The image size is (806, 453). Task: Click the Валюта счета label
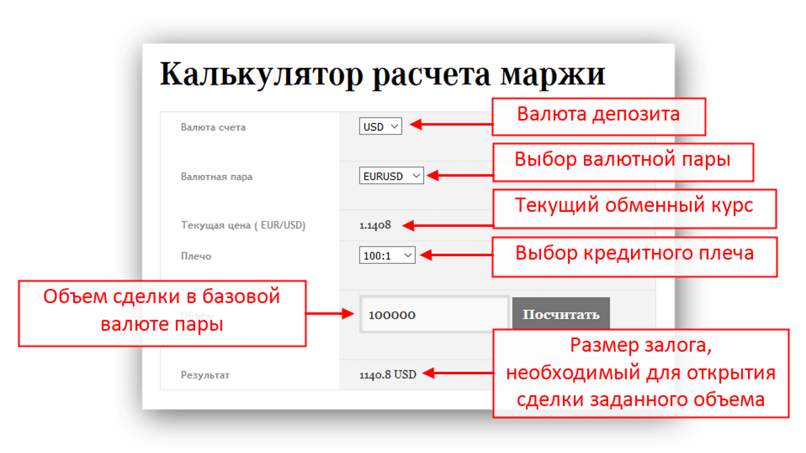click(213, 127)
